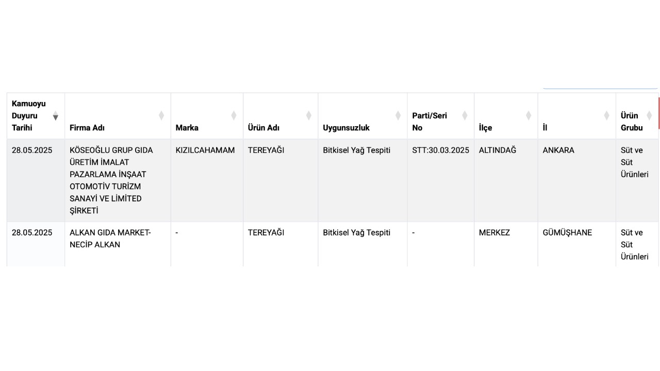
Task: Sort by İlçe using arrow icon
Action: tap(529, 115)
